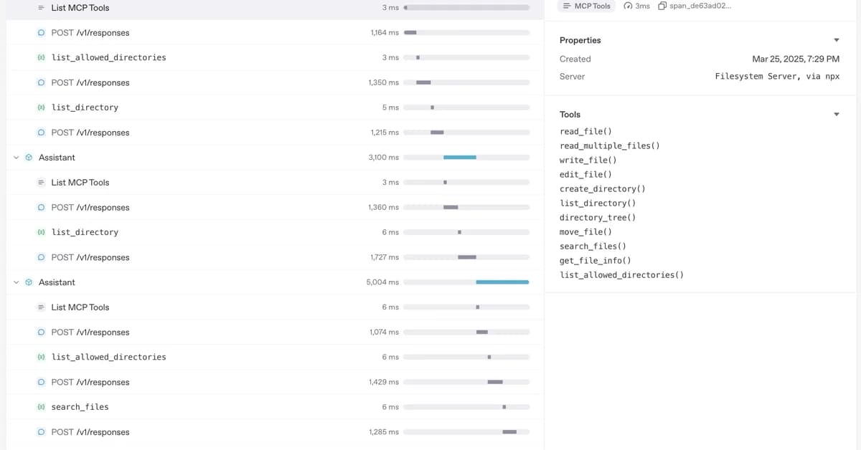Select the search_files span row
The image size is (861, 450).
pos(275,407)
